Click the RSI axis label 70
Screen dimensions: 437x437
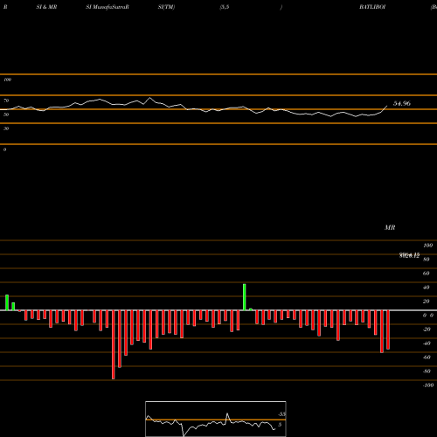(6, 101)
